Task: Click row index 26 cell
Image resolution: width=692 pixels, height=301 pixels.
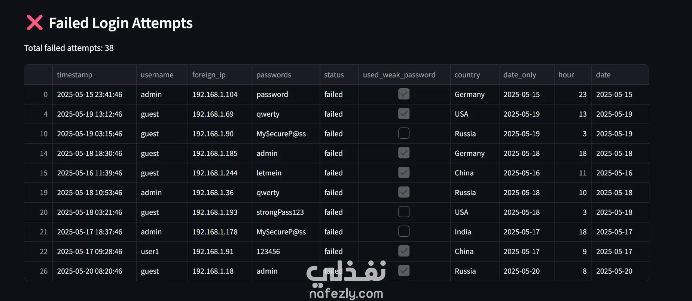Action: coord(39,271)
